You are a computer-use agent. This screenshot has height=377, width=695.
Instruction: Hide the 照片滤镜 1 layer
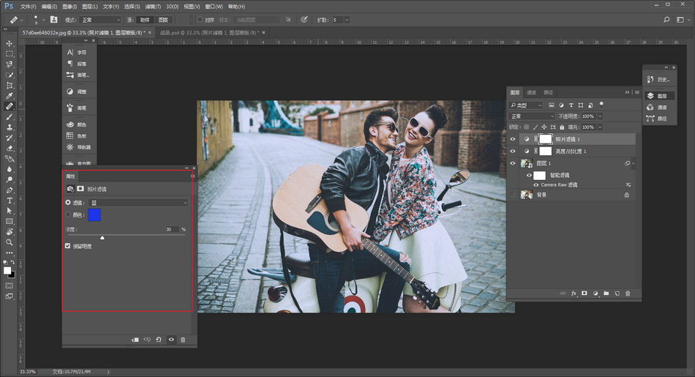pyautogui.click(x=512, y=139)
